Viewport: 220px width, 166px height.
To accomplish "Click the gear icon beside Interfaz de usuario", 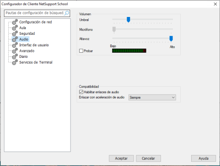I will click(x=15, y=45).
